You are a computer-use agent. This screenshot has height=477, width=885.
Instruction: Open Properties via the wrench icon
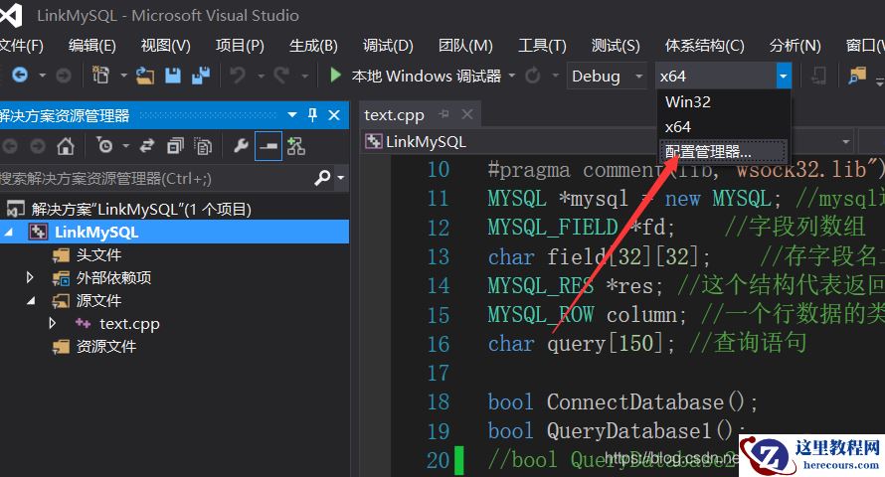pos(241,147)
